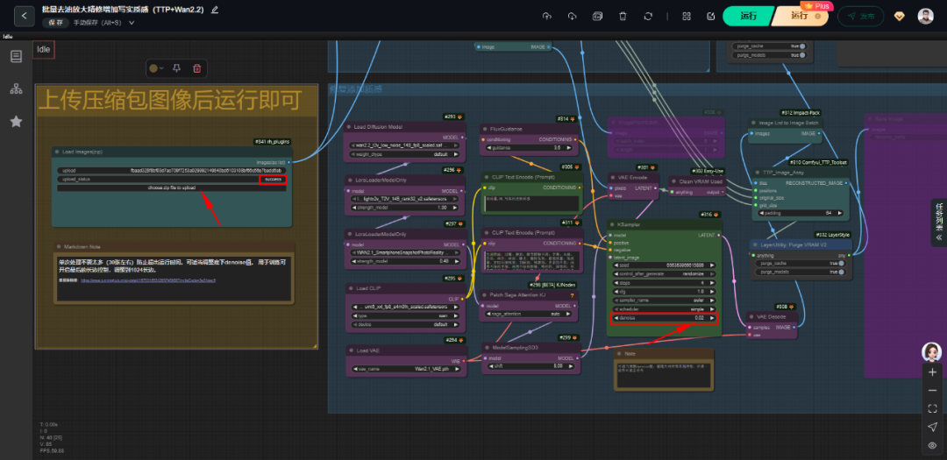The width and height of the screenshot is (947, 460).
Task: Click the trash icon in the top header
Action: pyautogui.click(x=623, y=17)
